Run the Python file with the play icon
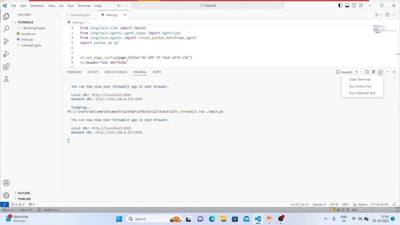 376,15
